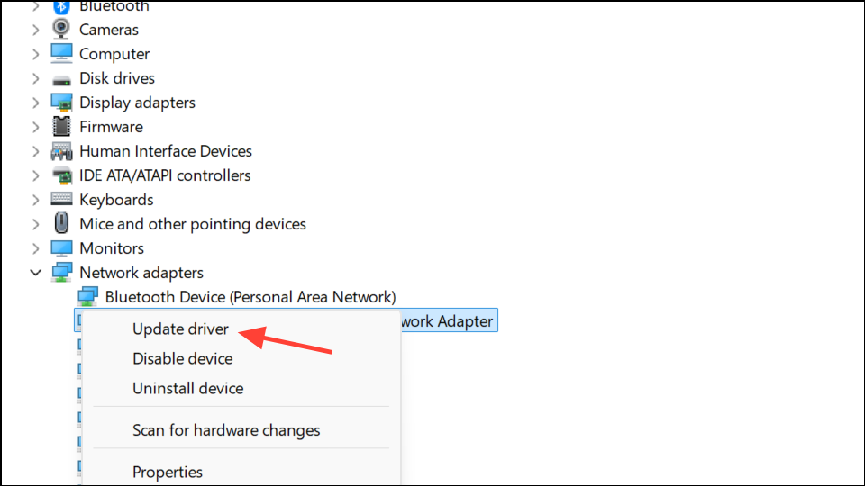This screenshot has width=865, height=486.
Task: Expand the Display adapters category
Action: tap(35, 103)
